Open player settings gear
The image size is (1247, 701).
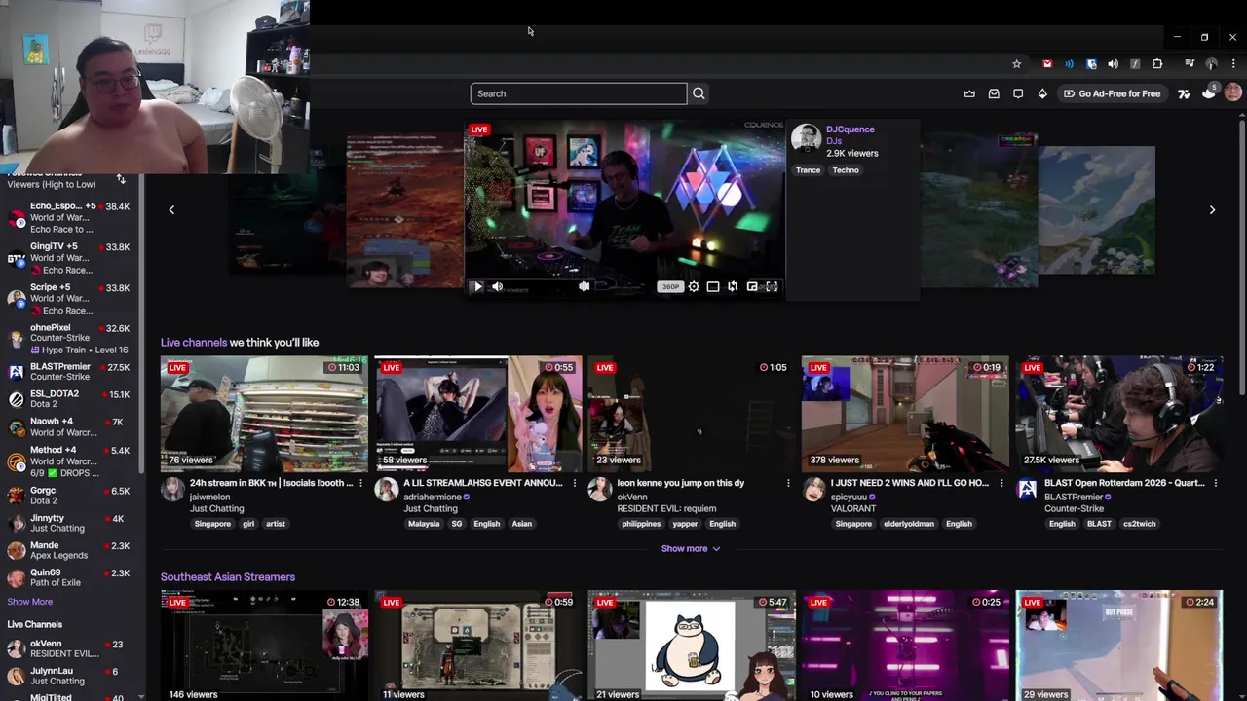point(694,286)
